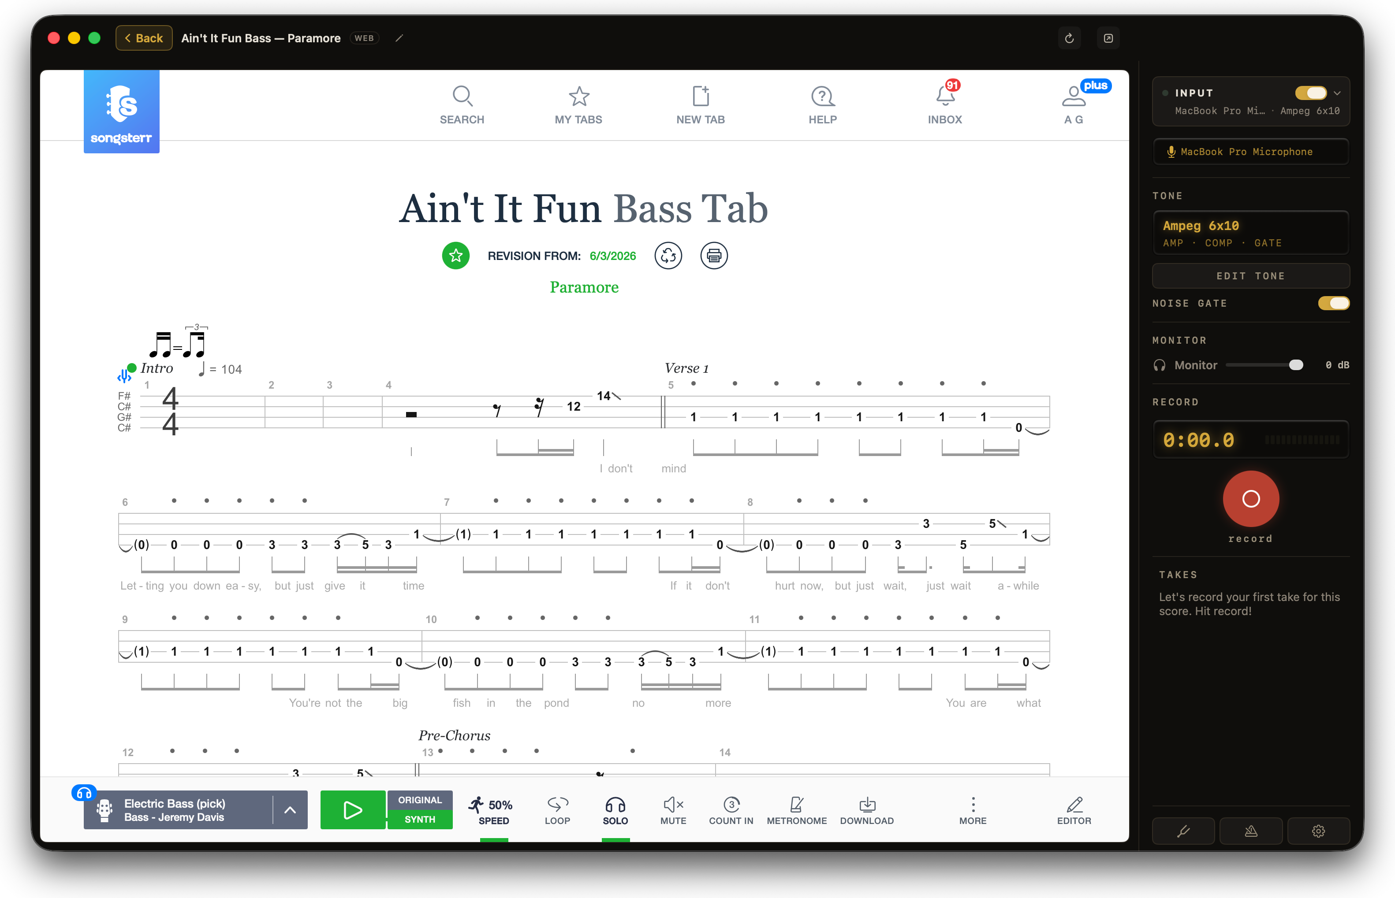Toggle the toolbar Metronome
Screen dimensions: 1395x898
pyautogui.click(x=796, y=810)
